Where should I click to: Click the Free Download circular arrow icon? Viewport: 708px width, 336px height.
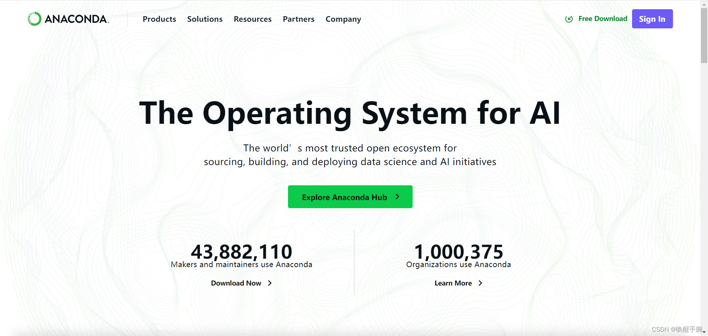pos(569,19)
